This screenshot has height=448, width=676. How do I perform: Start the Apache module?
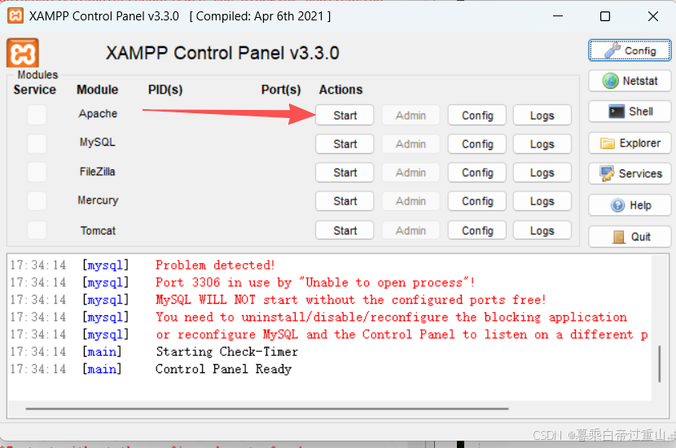click(345, 115)
